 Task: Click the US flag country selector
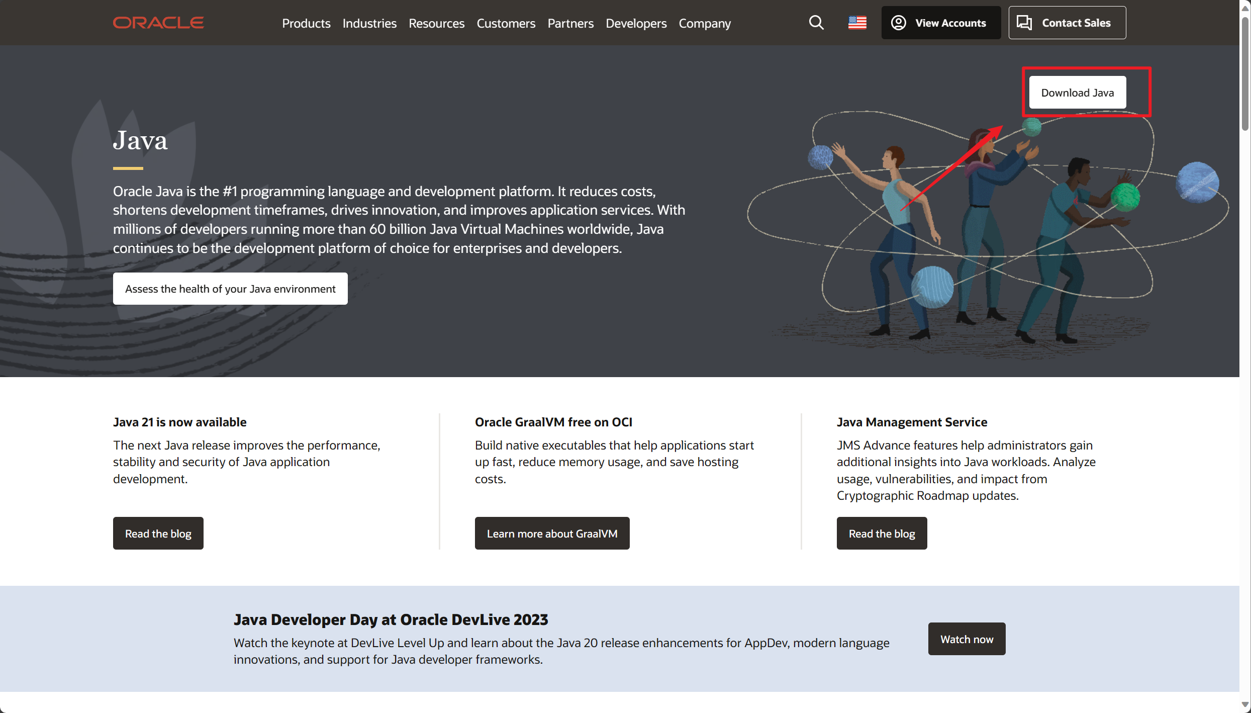point(857,23)
